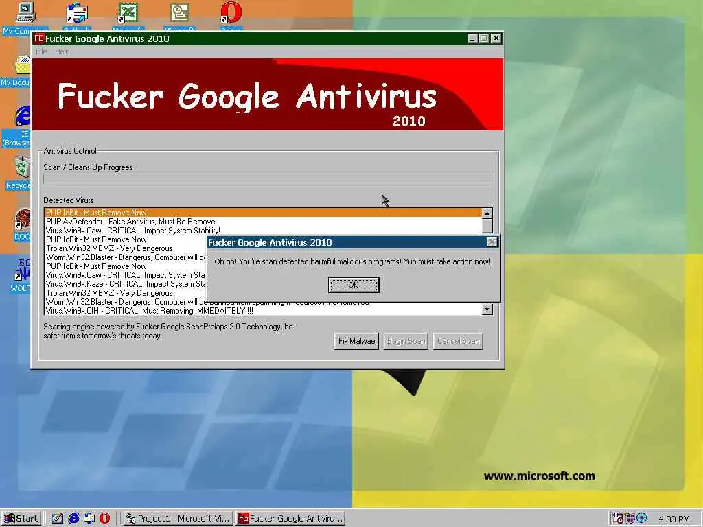Select 'Virus.Win9x.CIH - CRITICAL! Must Removing IMMEDAITELY!!!!'
The height and width of the screenshot is (527, 703).
(x=263, y=311)
